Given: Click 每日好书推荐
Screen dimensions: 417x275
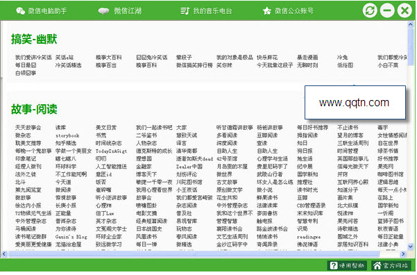Looking at the screenshot, I should click(x=312, y=128).
